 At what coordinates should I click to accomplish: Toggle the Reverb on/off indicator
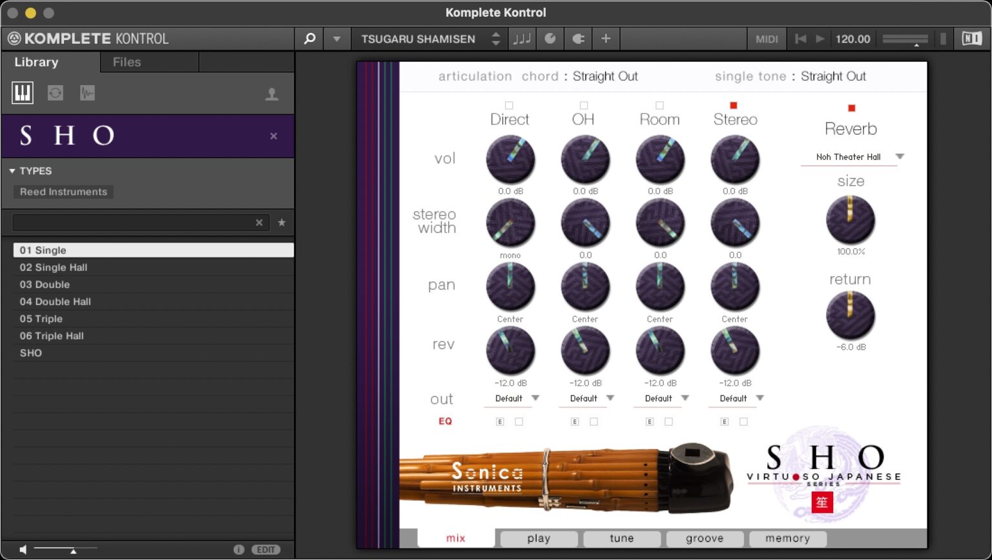pyautogui.click(x=851, y=108)
